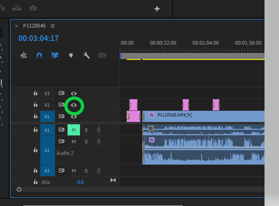This screenshot has height=206, width=279.
Task: Solo the A2 audio track
Action: coord(86,142)
